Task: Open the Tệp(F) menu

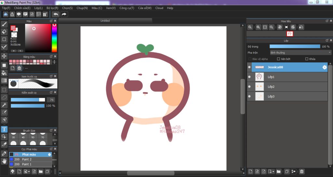Action: pos(6,8)
